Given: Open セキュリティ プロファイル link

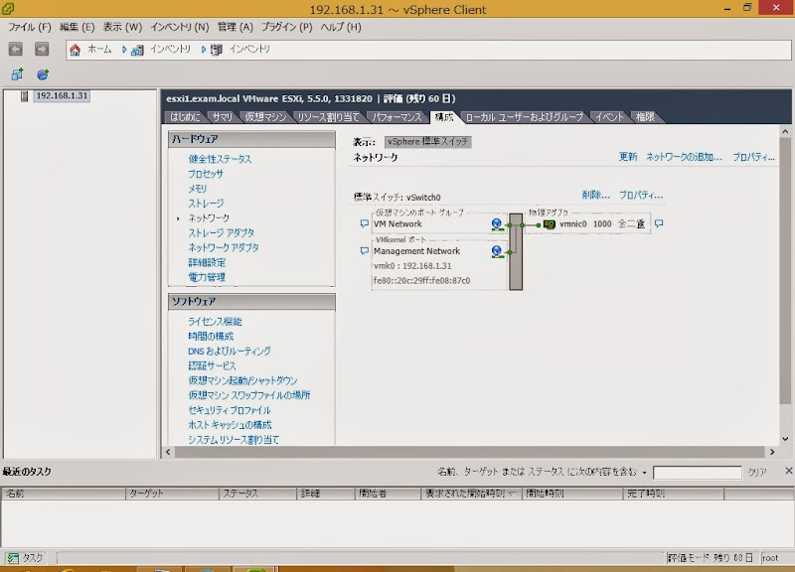Looking at the screenshot, I should click(x=230, y=410).
